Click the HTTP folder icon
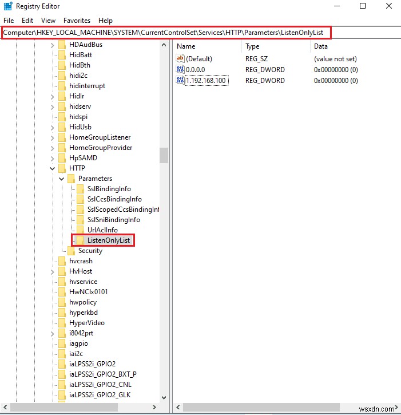The image size is (401, 415). coord(62,168)
